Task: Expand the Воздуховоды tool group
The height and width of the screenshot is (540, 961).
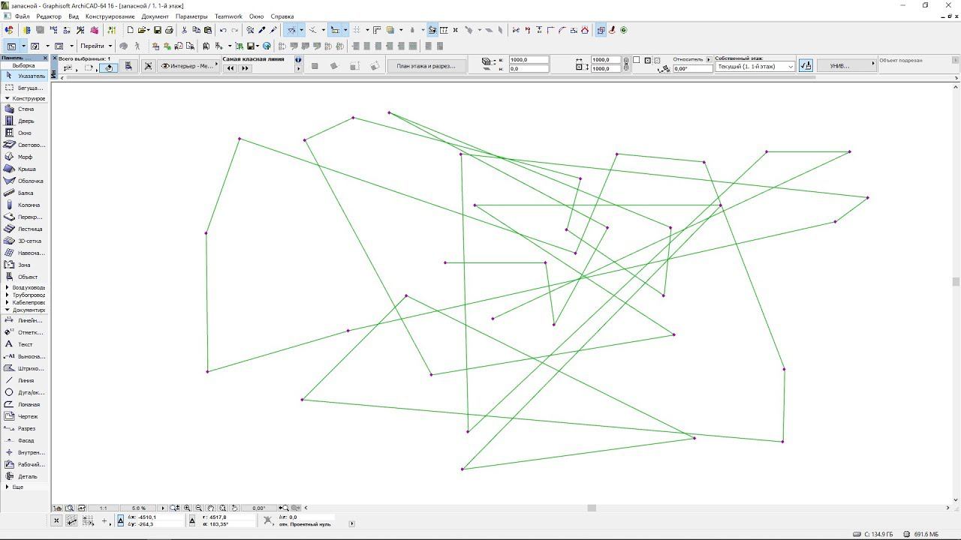Action: [x=8, y=287]
